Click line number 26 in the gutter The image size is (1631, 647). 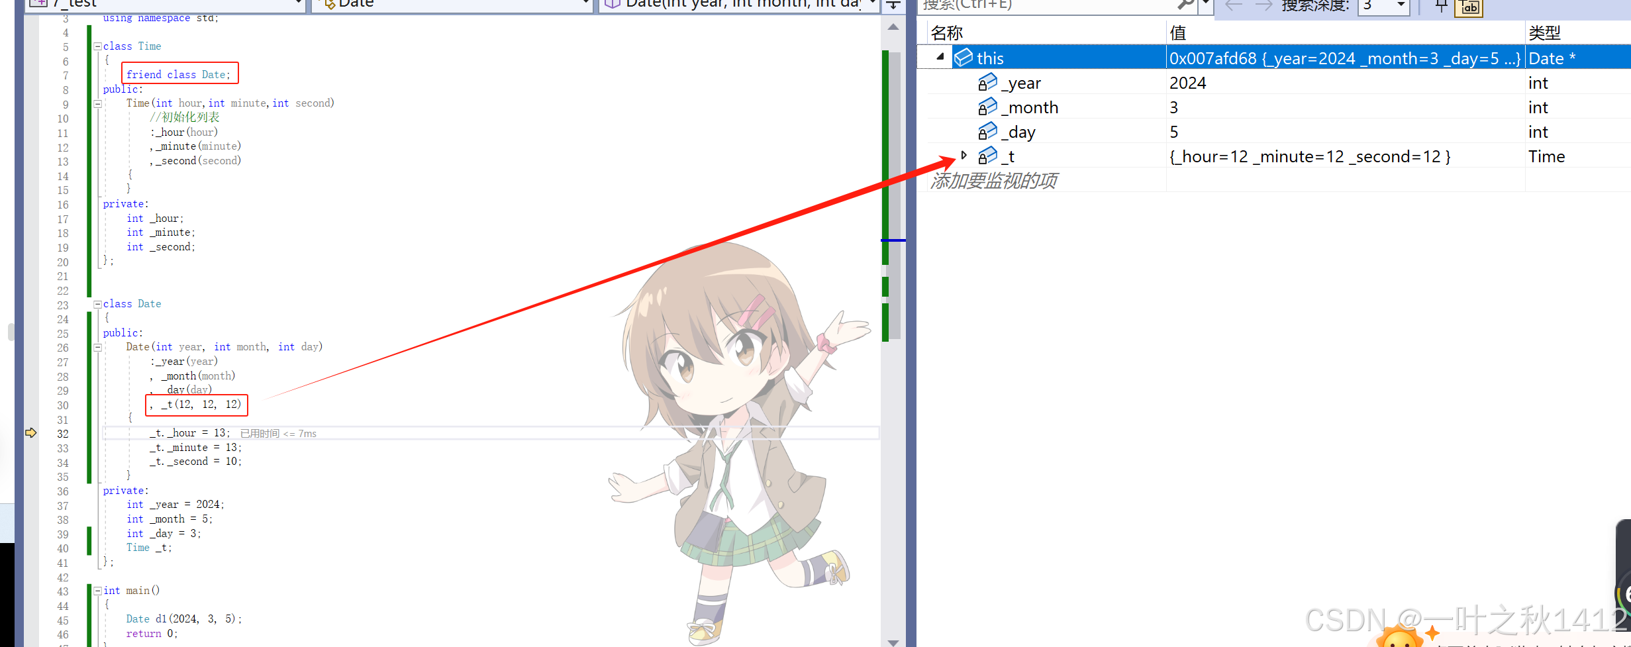[63, 348]
